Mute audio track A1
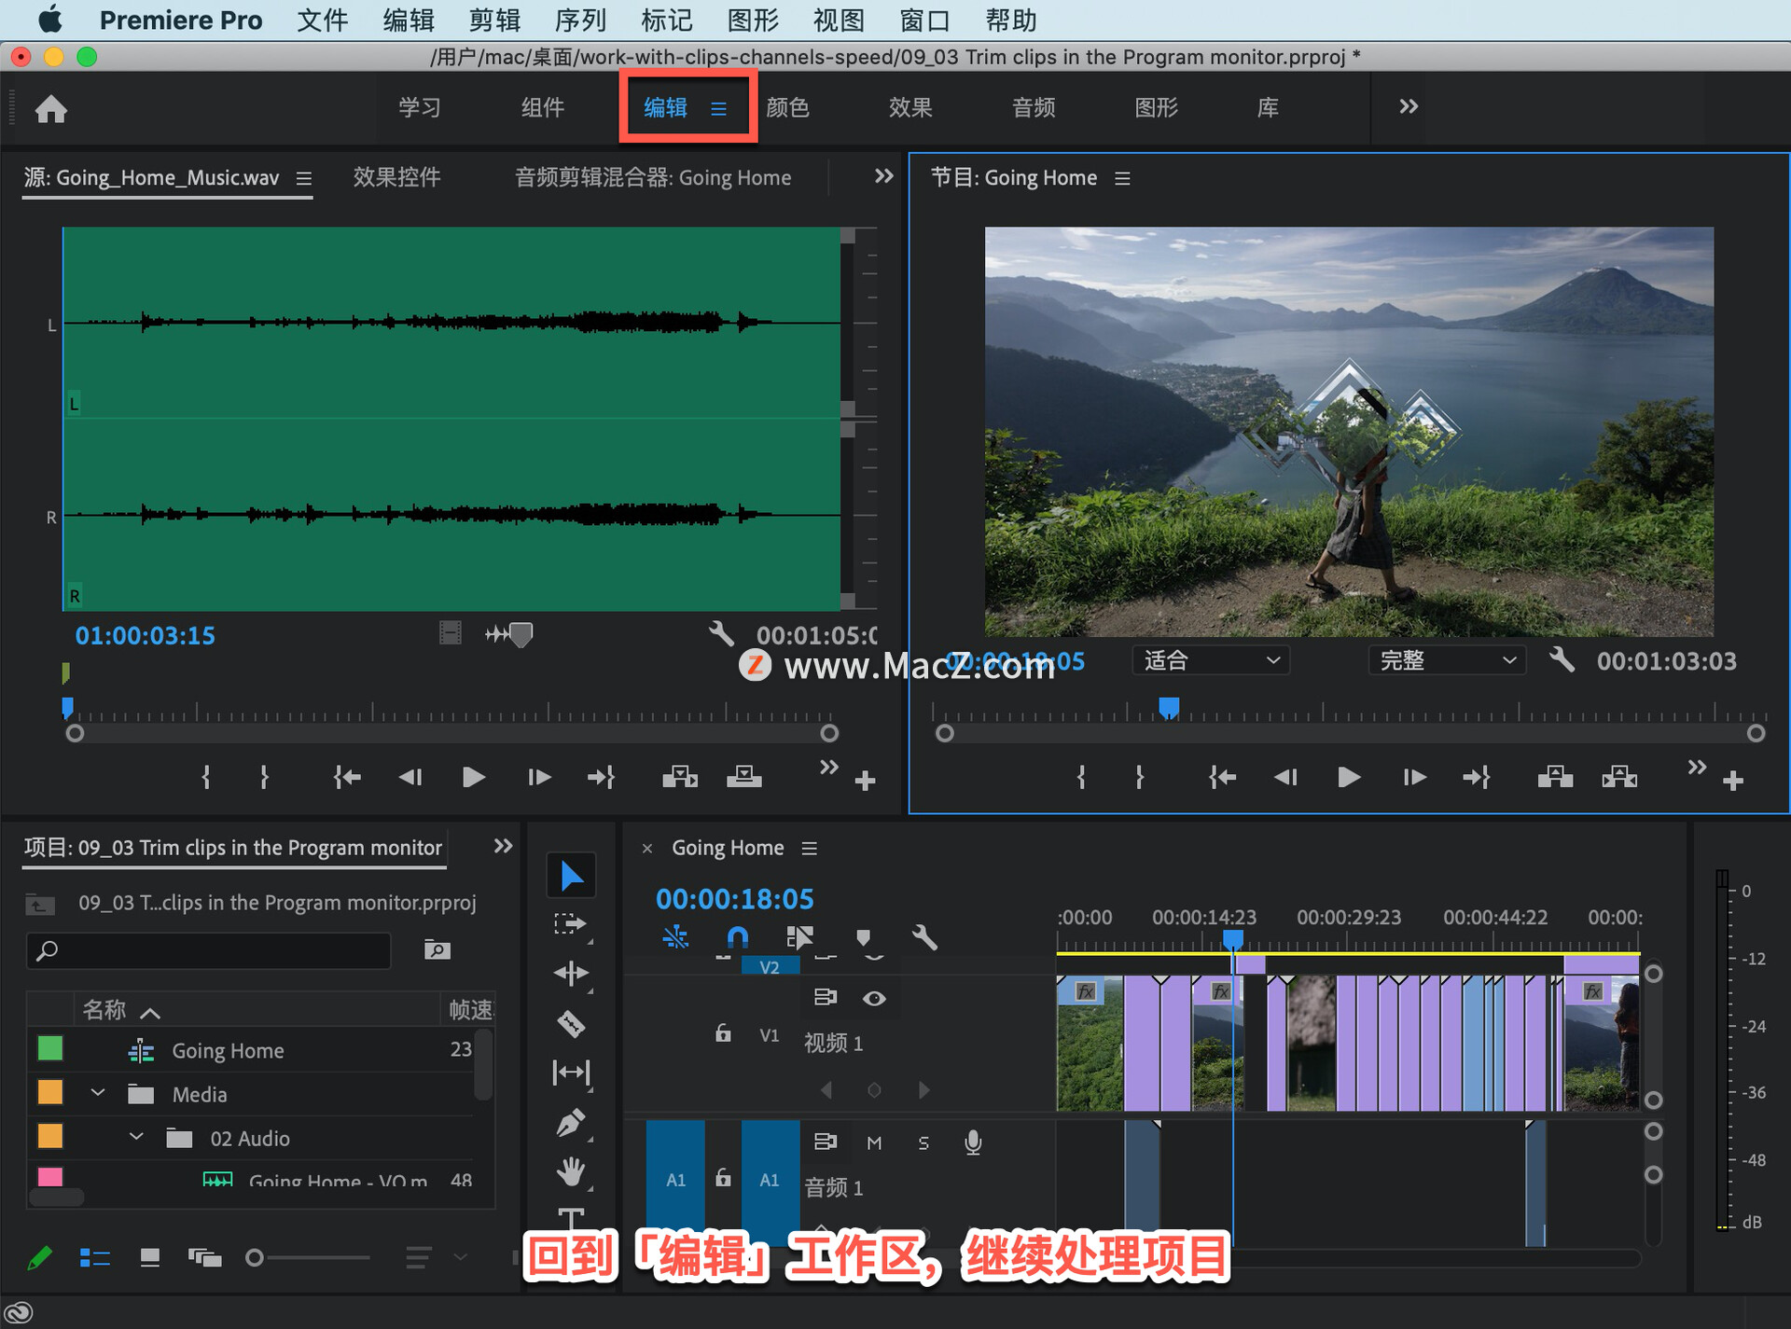The width and height of the screenshot is (1791, 1329). coord(874,1142)
